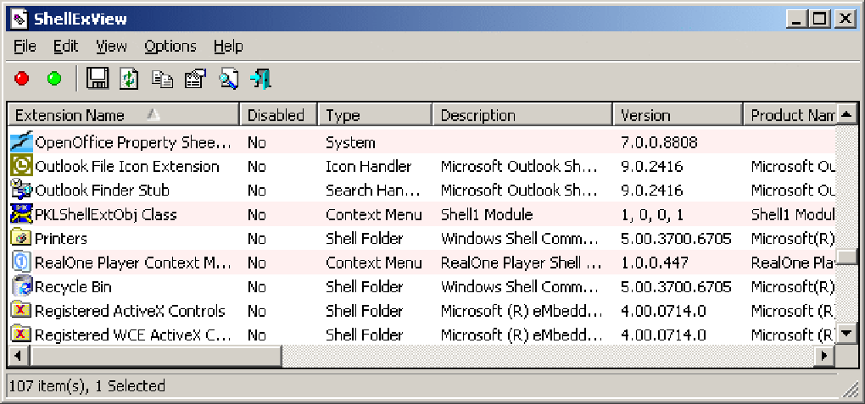Open the File menu
Viewport: 865px width, 404px height.
point(25,47)
